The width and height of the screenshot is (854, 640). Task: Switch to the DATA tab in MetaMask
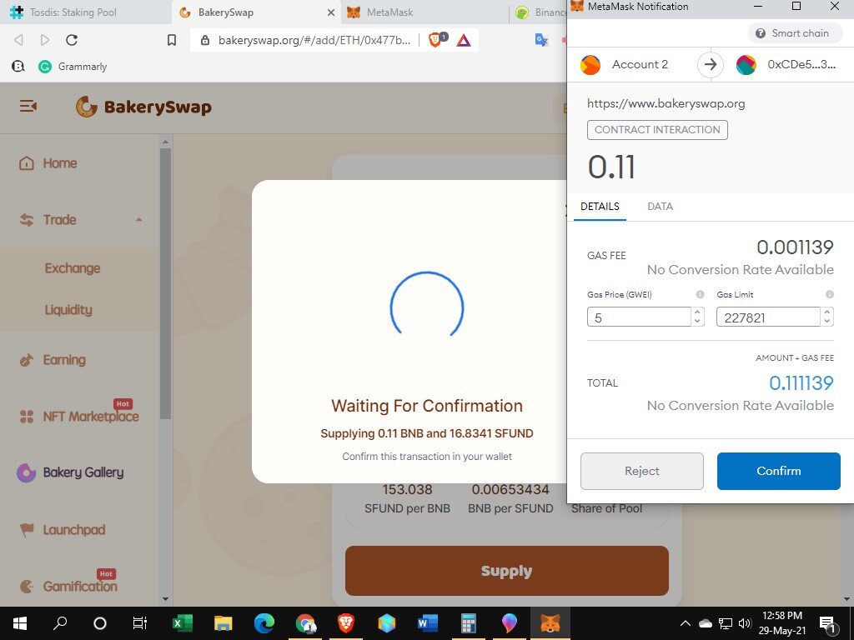pyautogui.click(x=661, y=207)
